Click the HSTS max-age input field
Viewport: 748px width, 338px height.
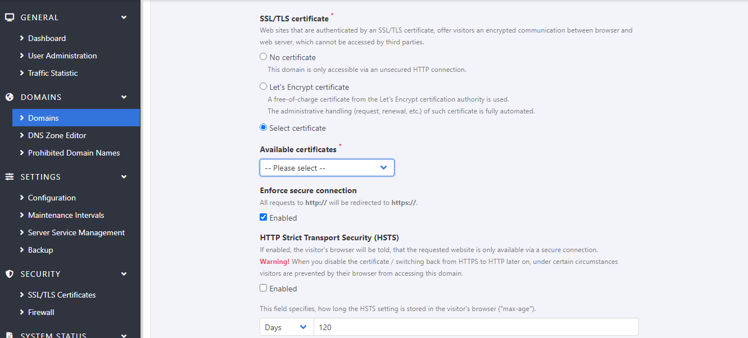(x=475, y=327)
